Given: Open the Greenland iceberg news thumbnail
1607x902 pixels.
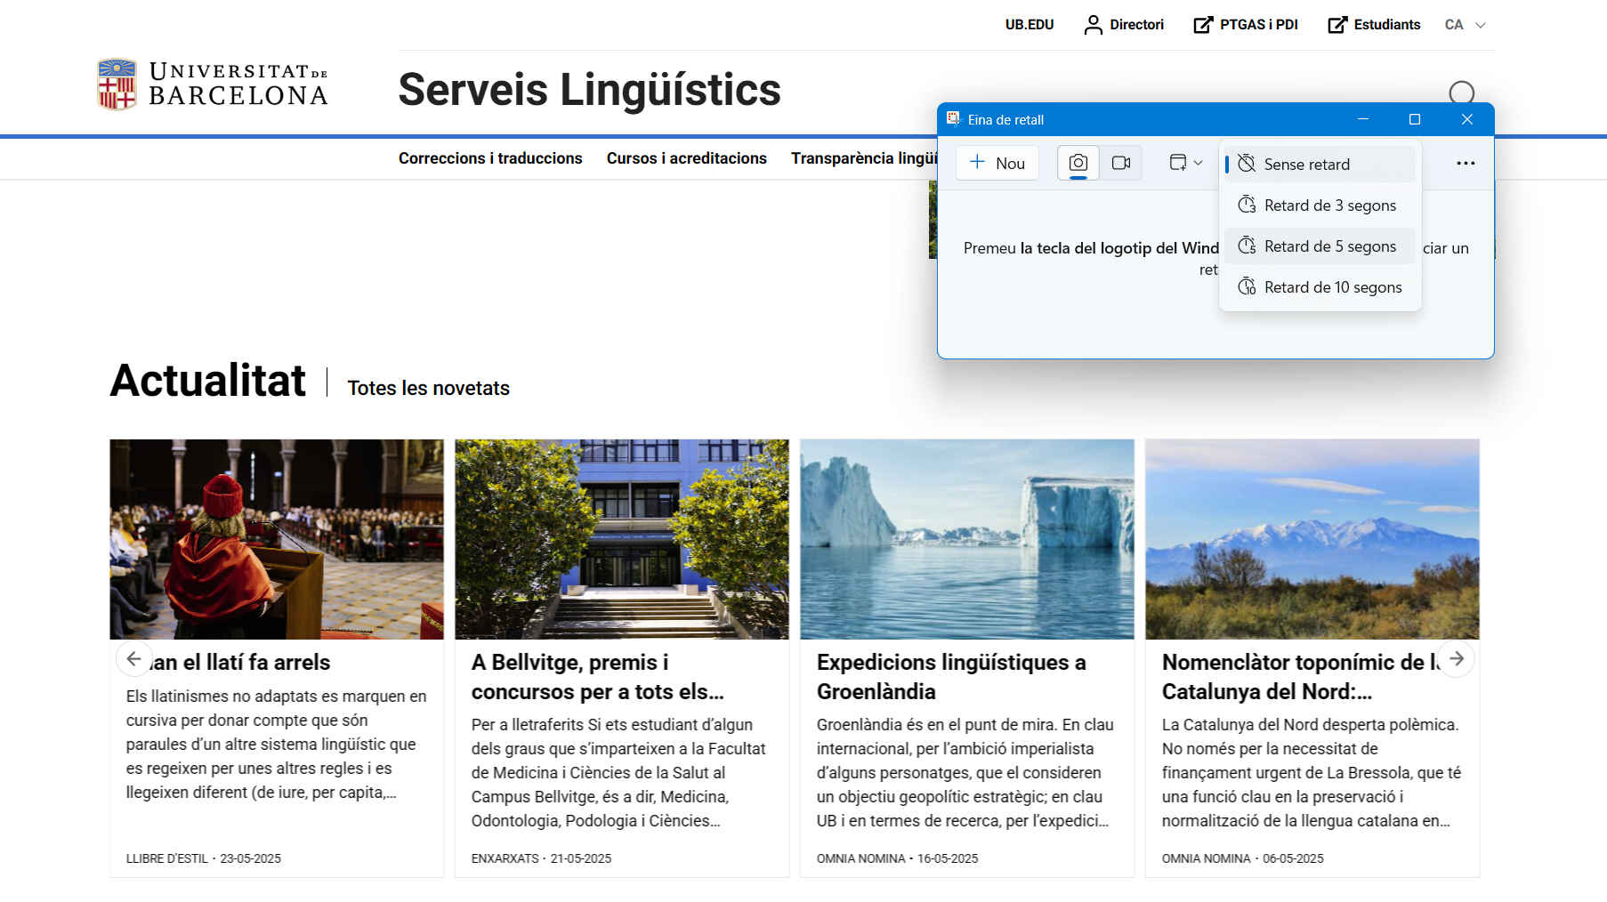Looking at the screenshot, I should coord(966,539).
